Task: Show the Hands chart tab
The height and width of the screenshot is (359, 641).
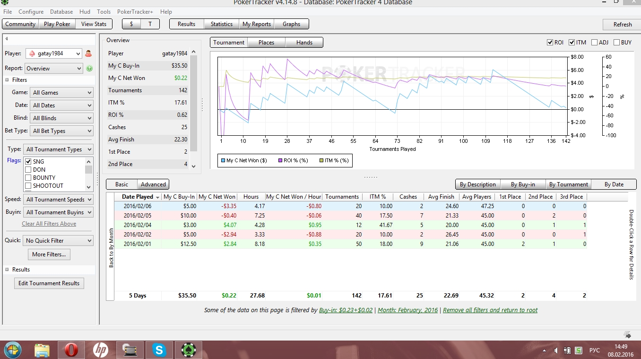Action: [x=304, y=43]
